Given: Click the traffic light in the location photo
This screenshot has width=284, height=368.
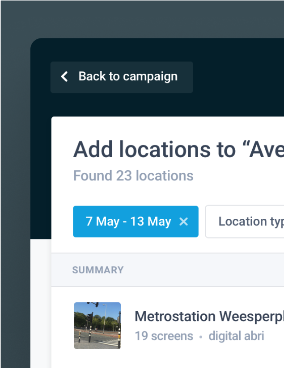Looking at the screenshot, I should [89, 318].
